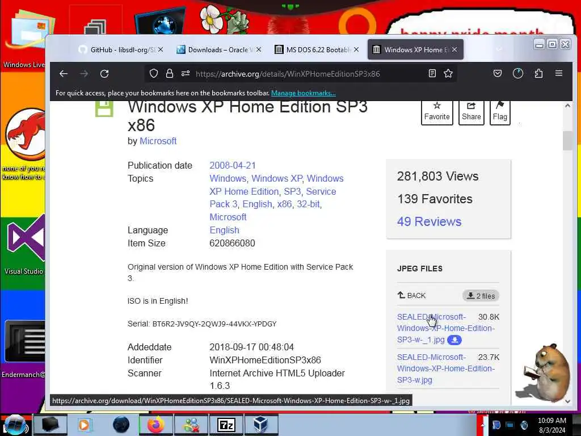Click the Favorite button
581x436 pixels.
[x=437, y=112]
